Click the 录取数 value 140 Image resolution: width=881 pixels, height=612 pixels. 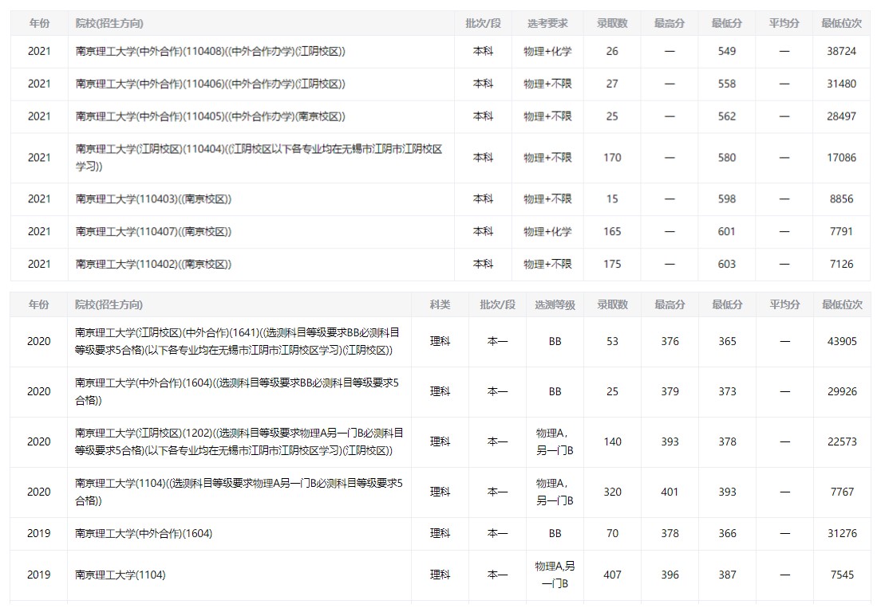pos(612,442)
